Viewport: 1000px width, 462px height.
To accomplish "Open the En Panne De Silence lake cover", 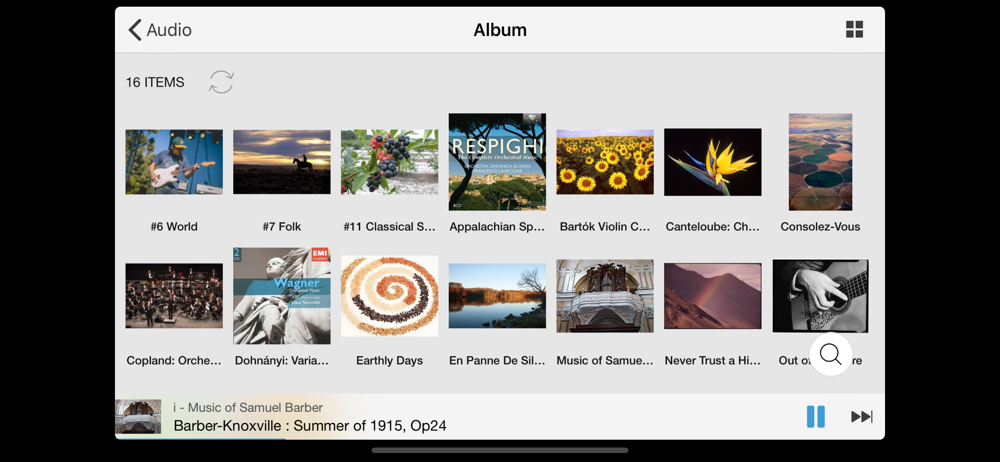I will 497,296.
